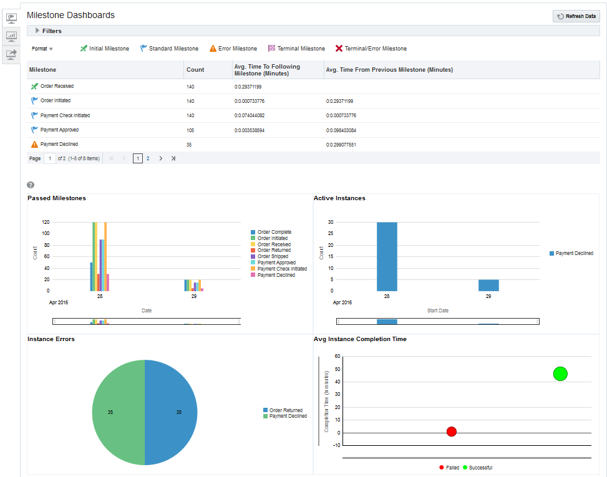Select the Order Received row icon

pos(34,86)
